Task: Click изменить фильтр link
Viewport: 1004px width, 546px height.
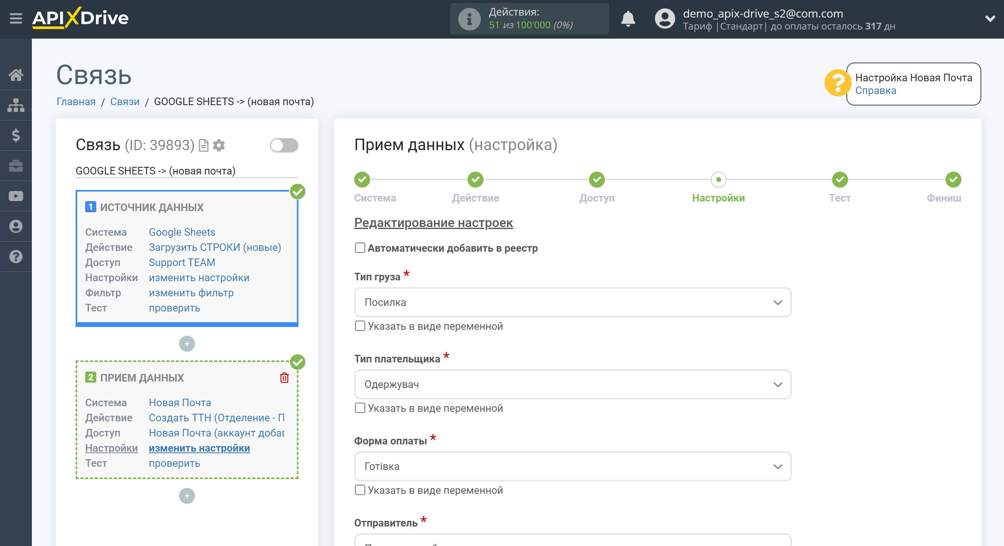Action: click(191, 293)
